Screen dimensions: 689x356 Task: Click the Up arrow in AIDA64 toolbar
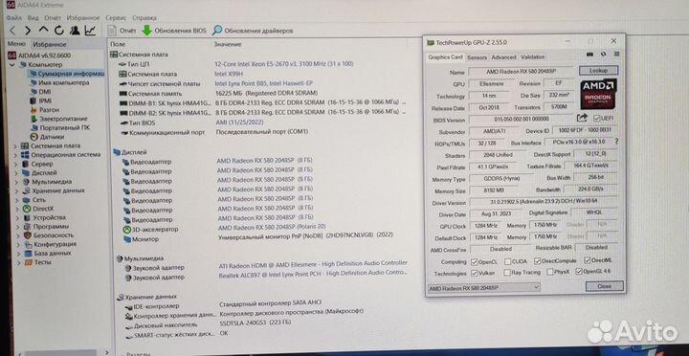[43, 31]
